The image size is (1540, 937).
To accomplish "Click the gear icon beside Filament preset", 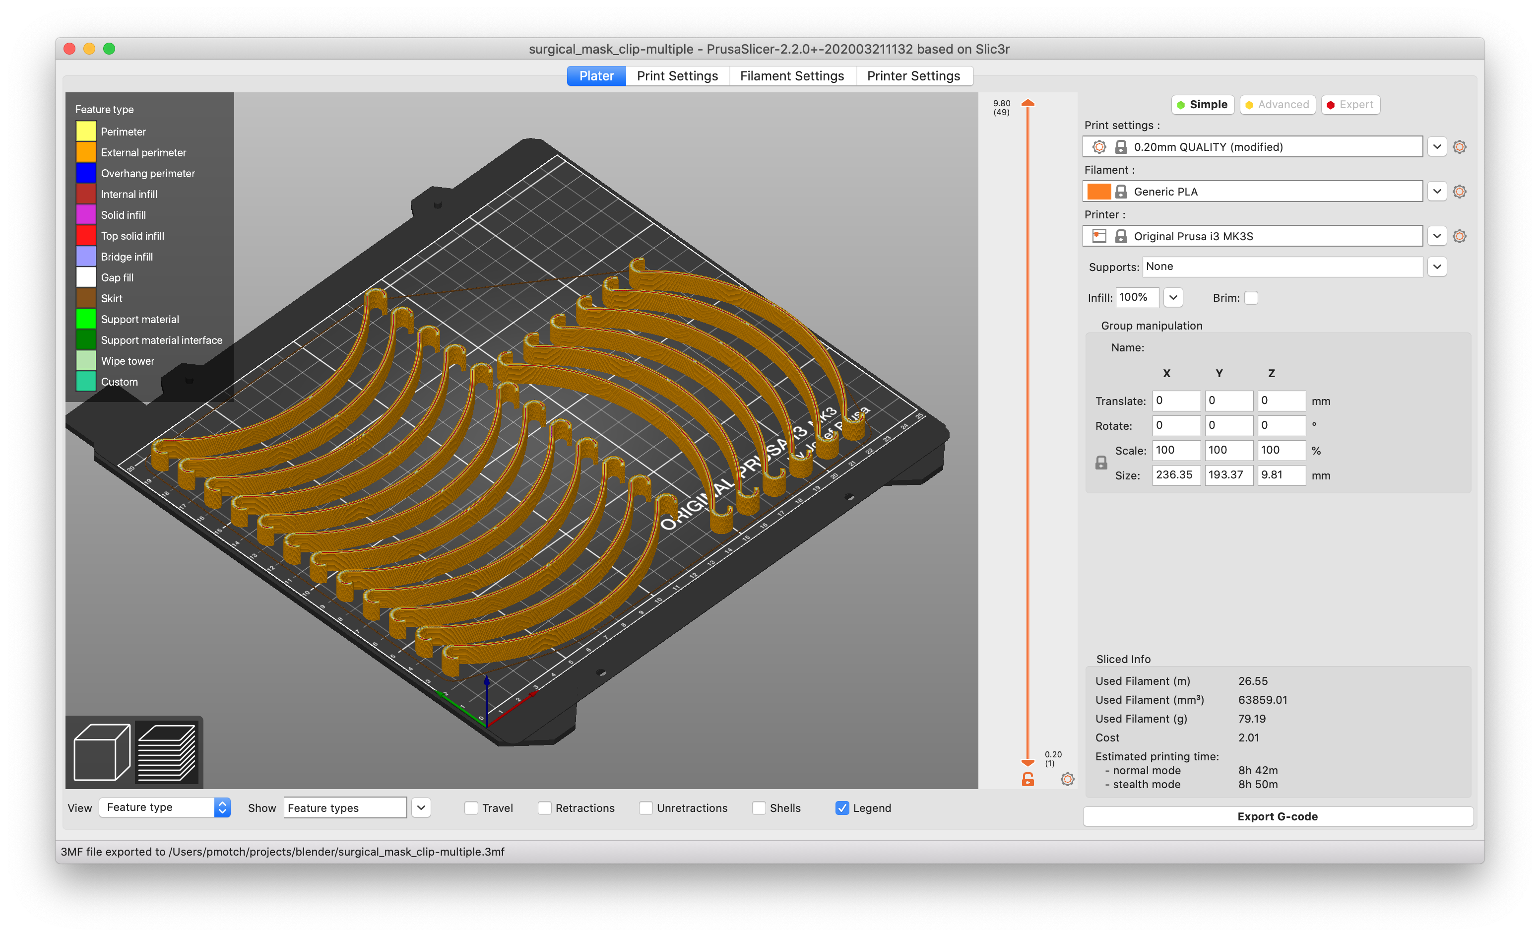I will [x=1459, y=192].
